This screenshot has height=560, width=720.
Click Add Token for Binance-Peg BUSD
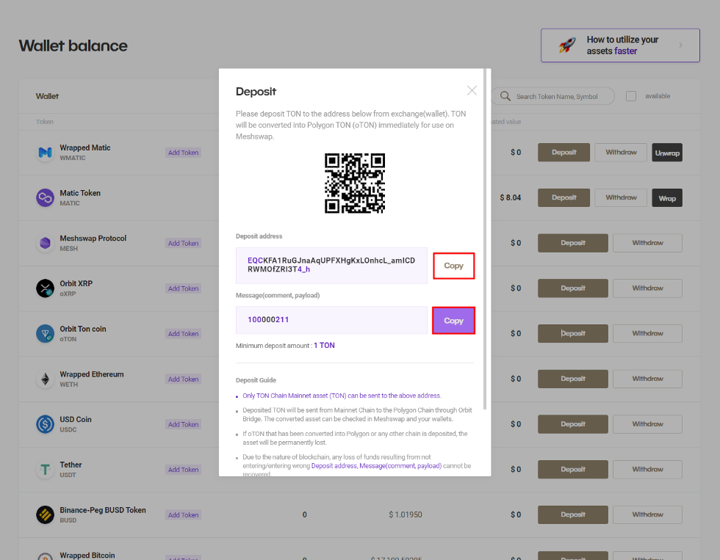[183, 515]
